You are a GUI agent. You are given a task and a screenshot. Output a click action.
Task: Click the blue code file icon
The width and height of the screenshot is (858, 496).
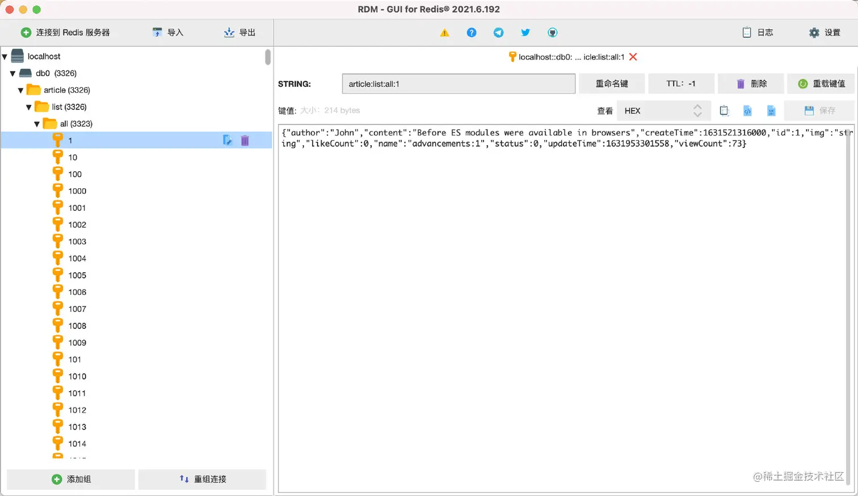(747, 111)
